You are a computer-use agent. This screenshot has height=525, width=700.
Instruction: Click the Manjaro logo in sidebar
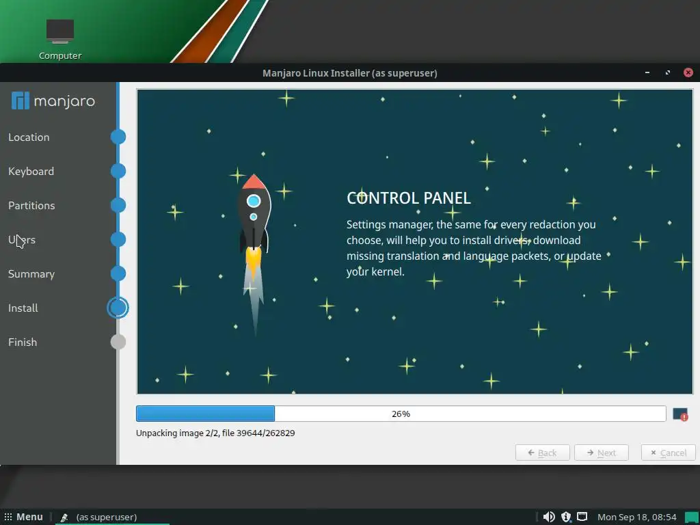(53, 101)
